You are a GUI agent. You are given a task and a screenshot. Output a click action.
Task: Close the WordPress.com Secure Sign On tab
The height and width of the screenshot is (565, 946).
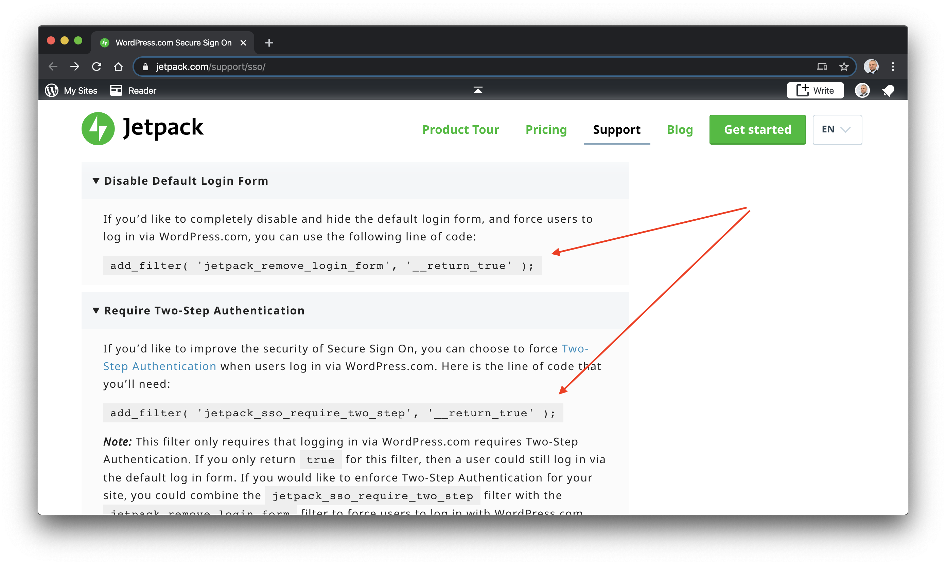point(243,43)
